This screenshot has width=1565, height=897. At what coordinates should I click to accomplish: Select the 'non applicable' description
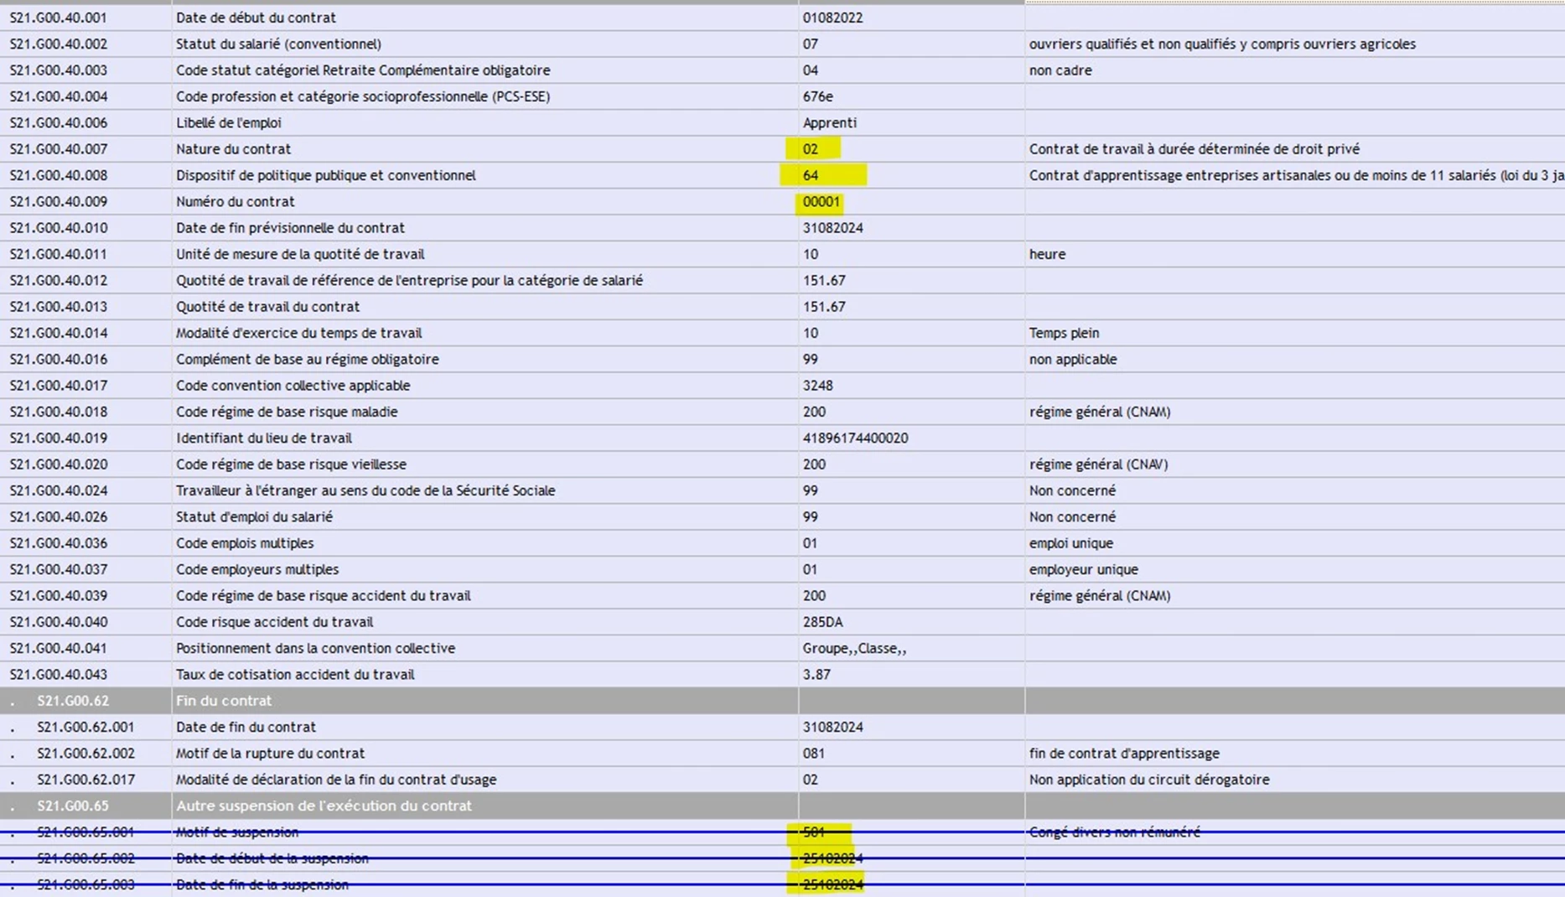click(1073, 359)
